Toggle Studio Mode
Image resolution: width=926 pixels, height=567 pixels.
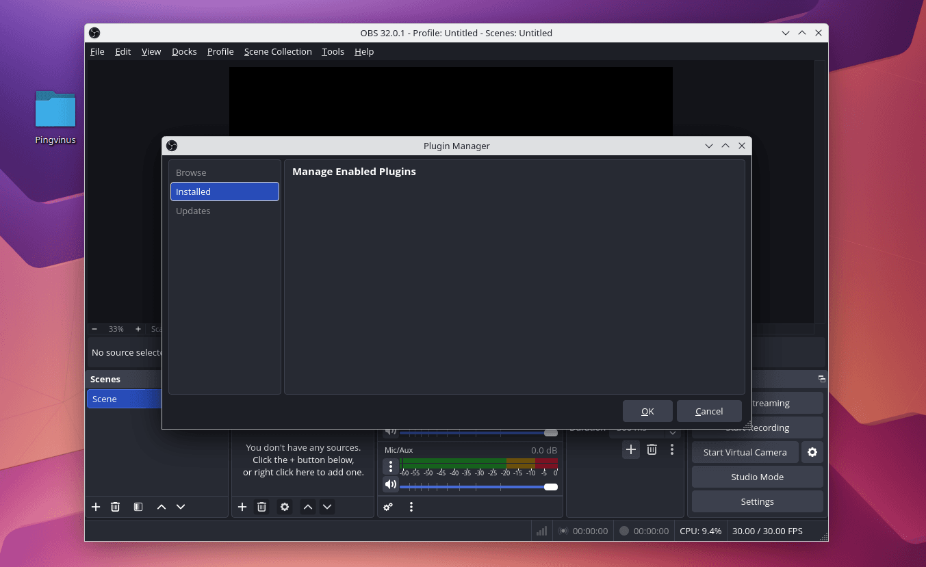pyautogui.click(x=757, y=477)
